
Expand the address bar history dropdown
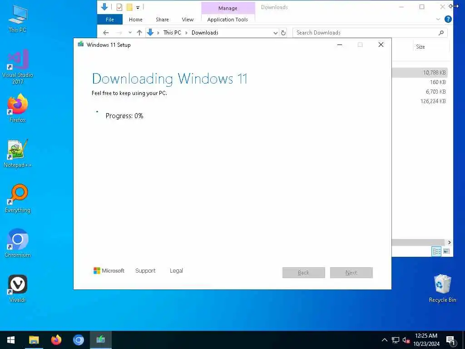point(276,33)
